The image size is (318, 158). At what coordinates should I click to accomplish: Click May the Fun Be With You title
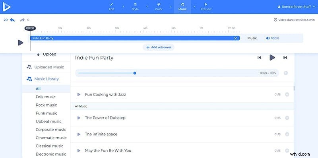108,150
